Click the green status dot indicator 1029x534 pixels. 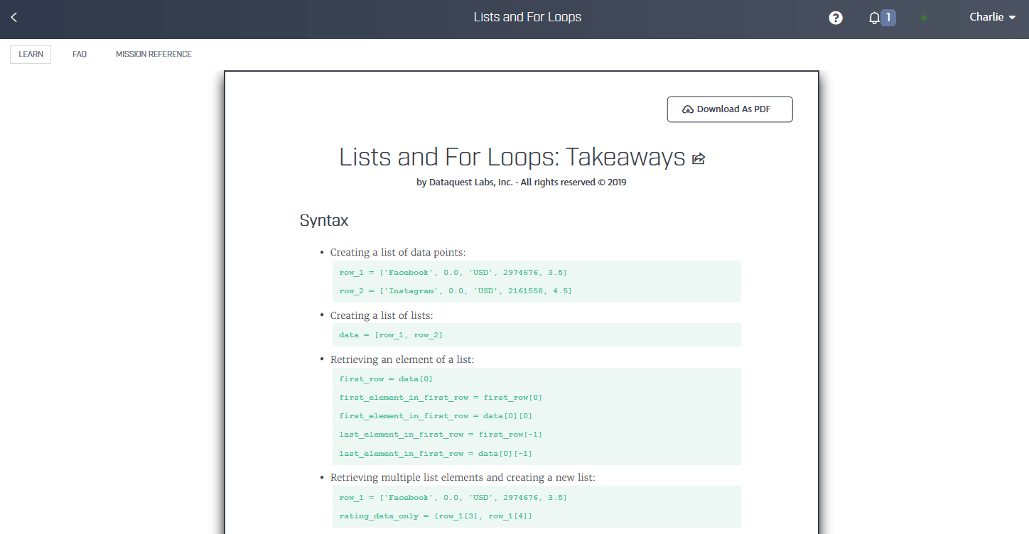click(923, 18)
